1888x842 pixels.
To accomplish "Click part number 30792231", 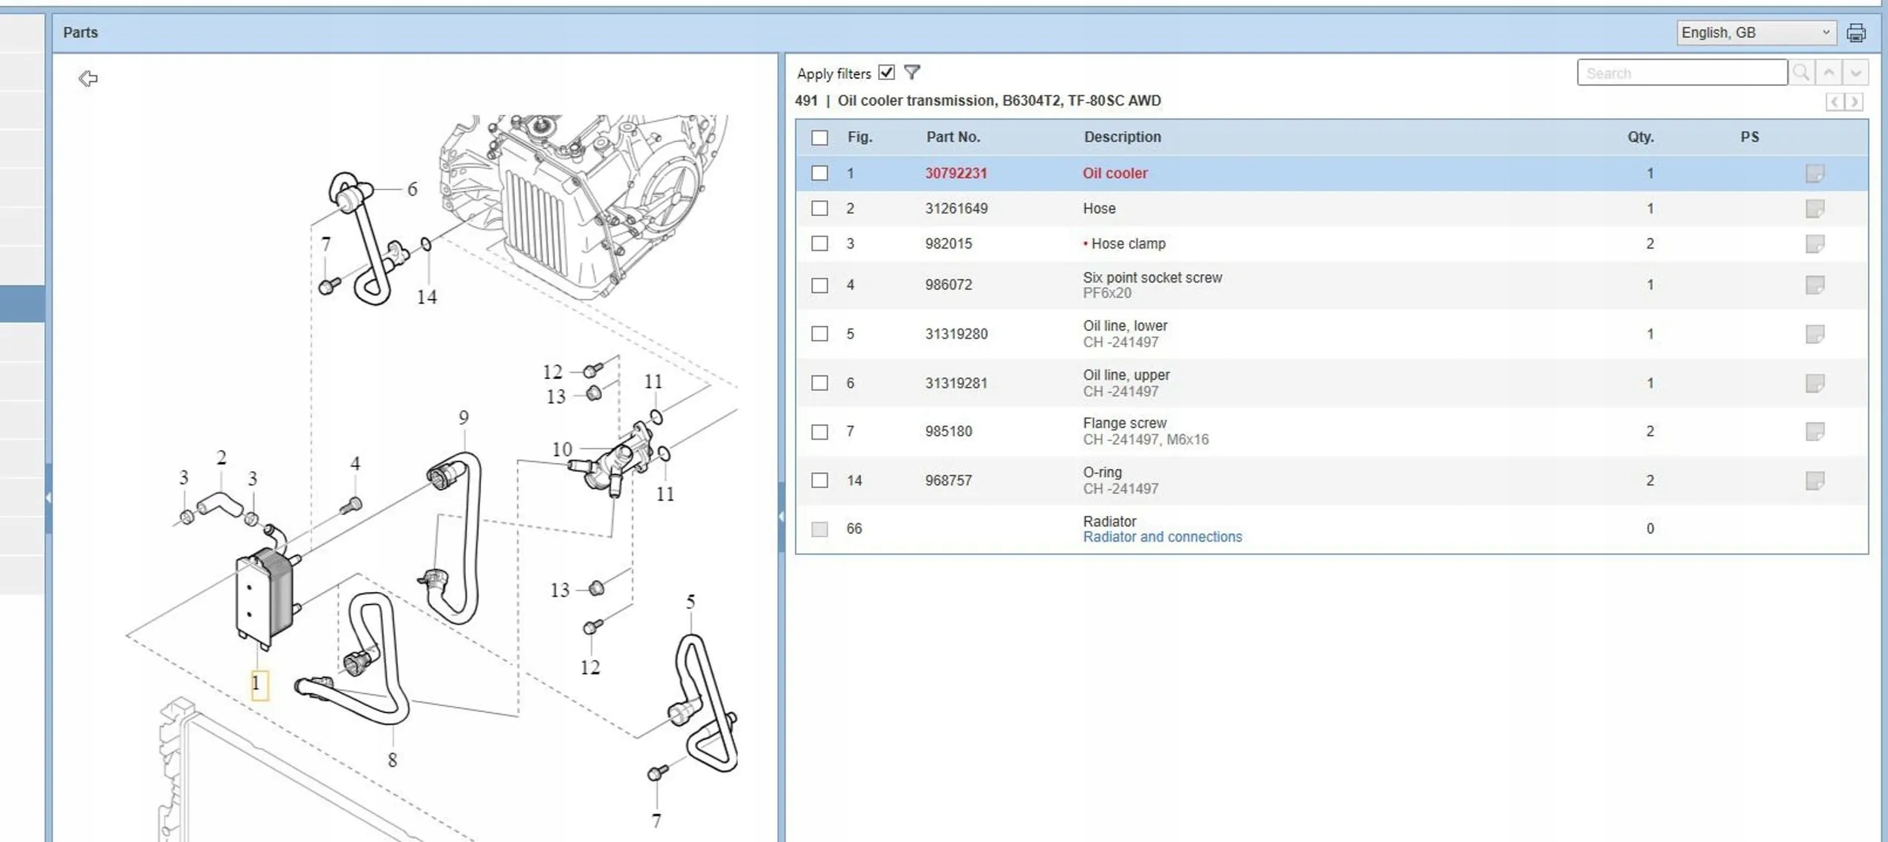I will click(x=955, y=173).
